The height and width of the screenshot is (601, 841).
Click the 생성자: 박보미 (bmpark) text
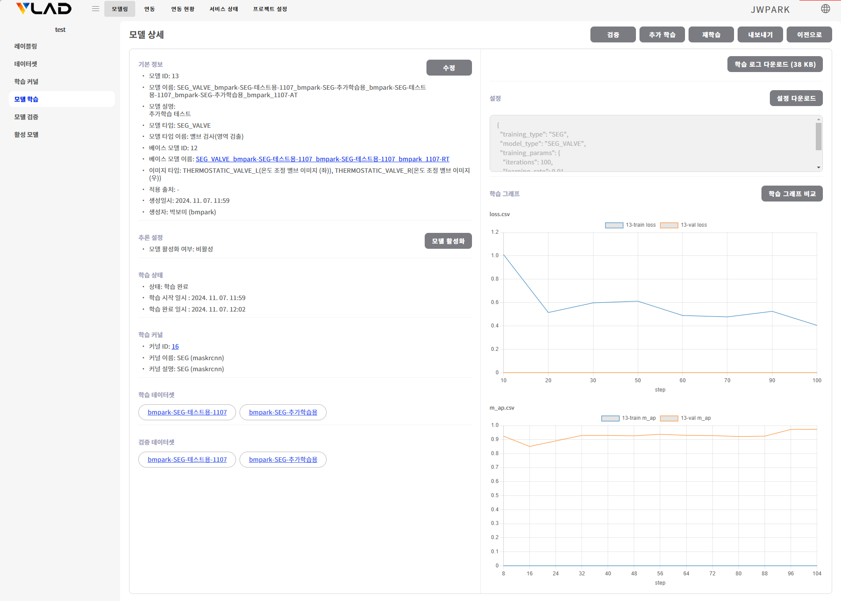coord(183,212)
